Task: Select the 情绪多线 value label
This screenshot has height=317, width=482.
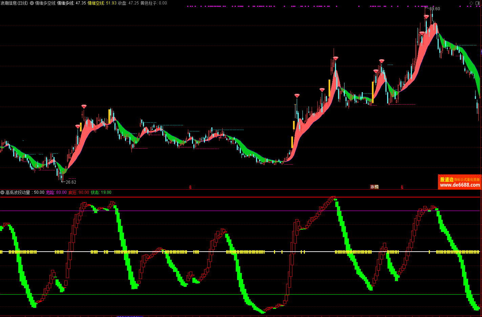Action: click(71, 3)
